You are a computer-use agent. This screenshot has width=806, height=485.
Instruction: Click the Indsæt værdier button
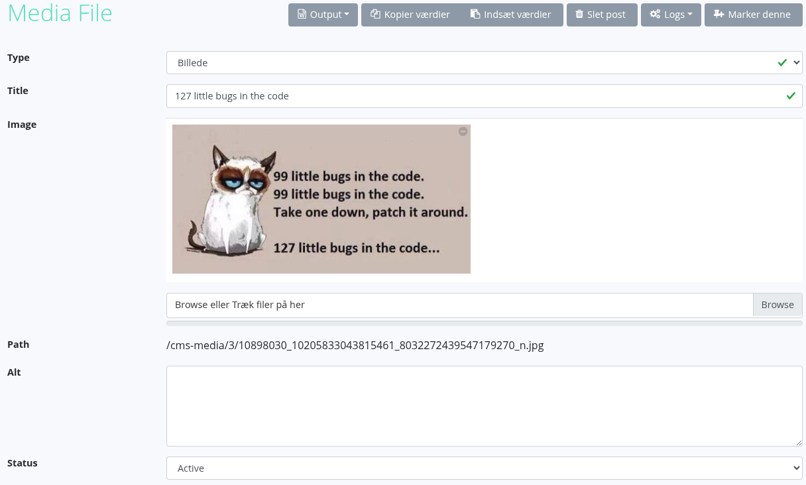tap(512, 15)
